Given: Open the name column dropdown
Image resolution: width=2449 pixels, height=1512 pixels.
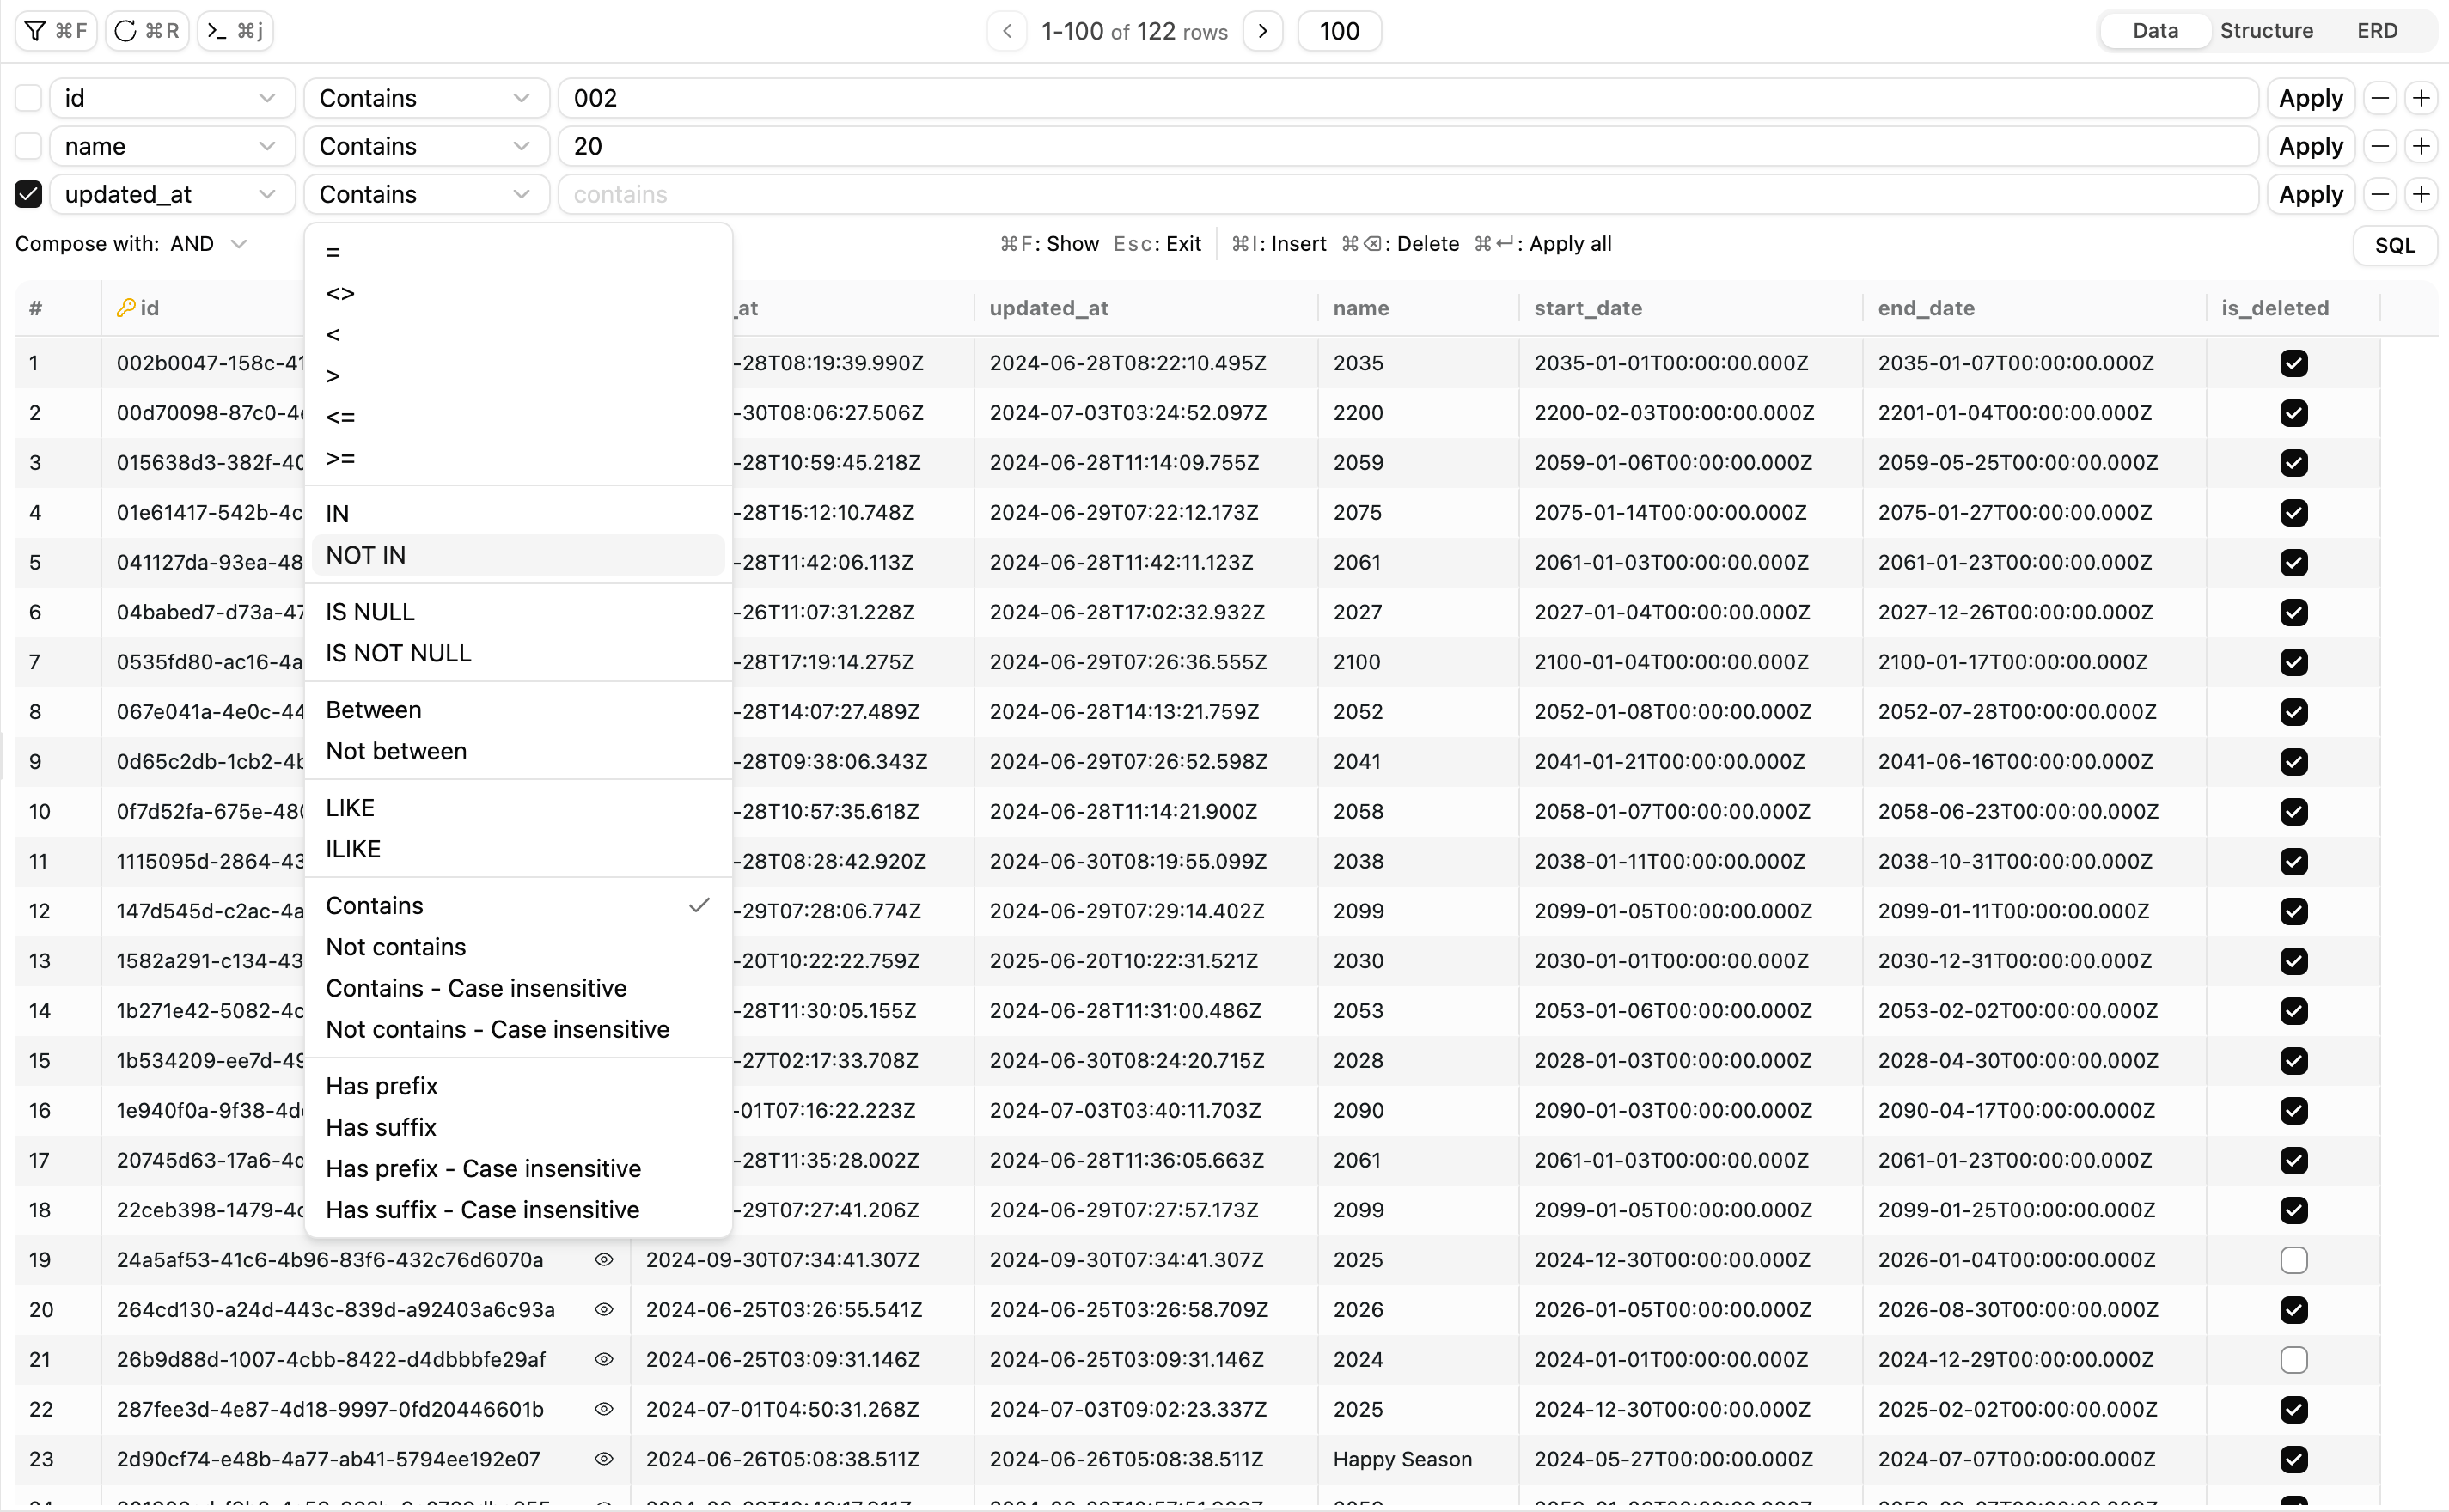Looking at the screenshot, I should pos(171,146).
